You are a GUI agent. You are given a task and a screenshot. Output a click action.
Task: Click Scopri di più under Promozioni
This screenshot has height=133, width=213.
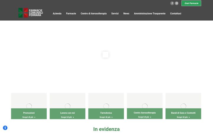29,117
